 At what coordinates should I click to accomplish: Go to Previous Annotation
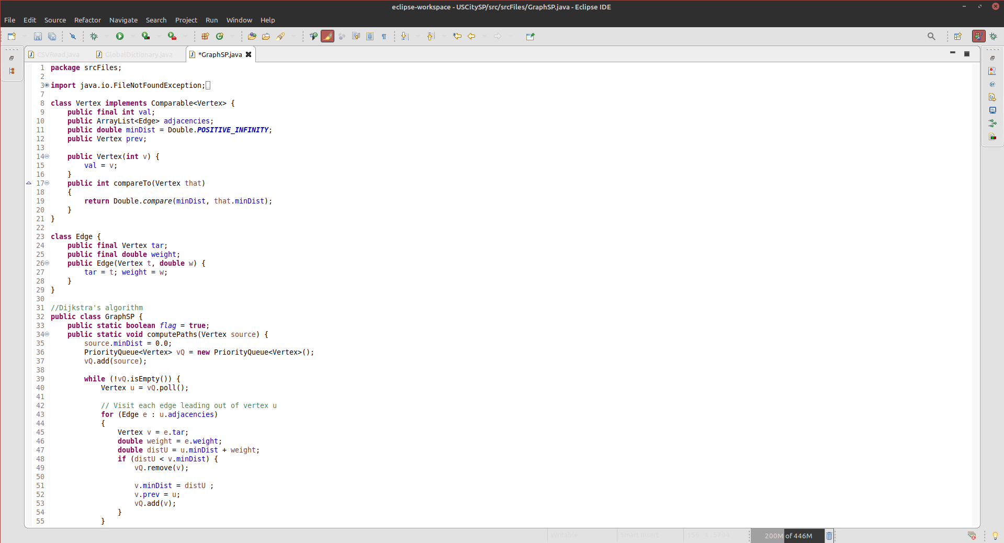[x=431, y=36]
